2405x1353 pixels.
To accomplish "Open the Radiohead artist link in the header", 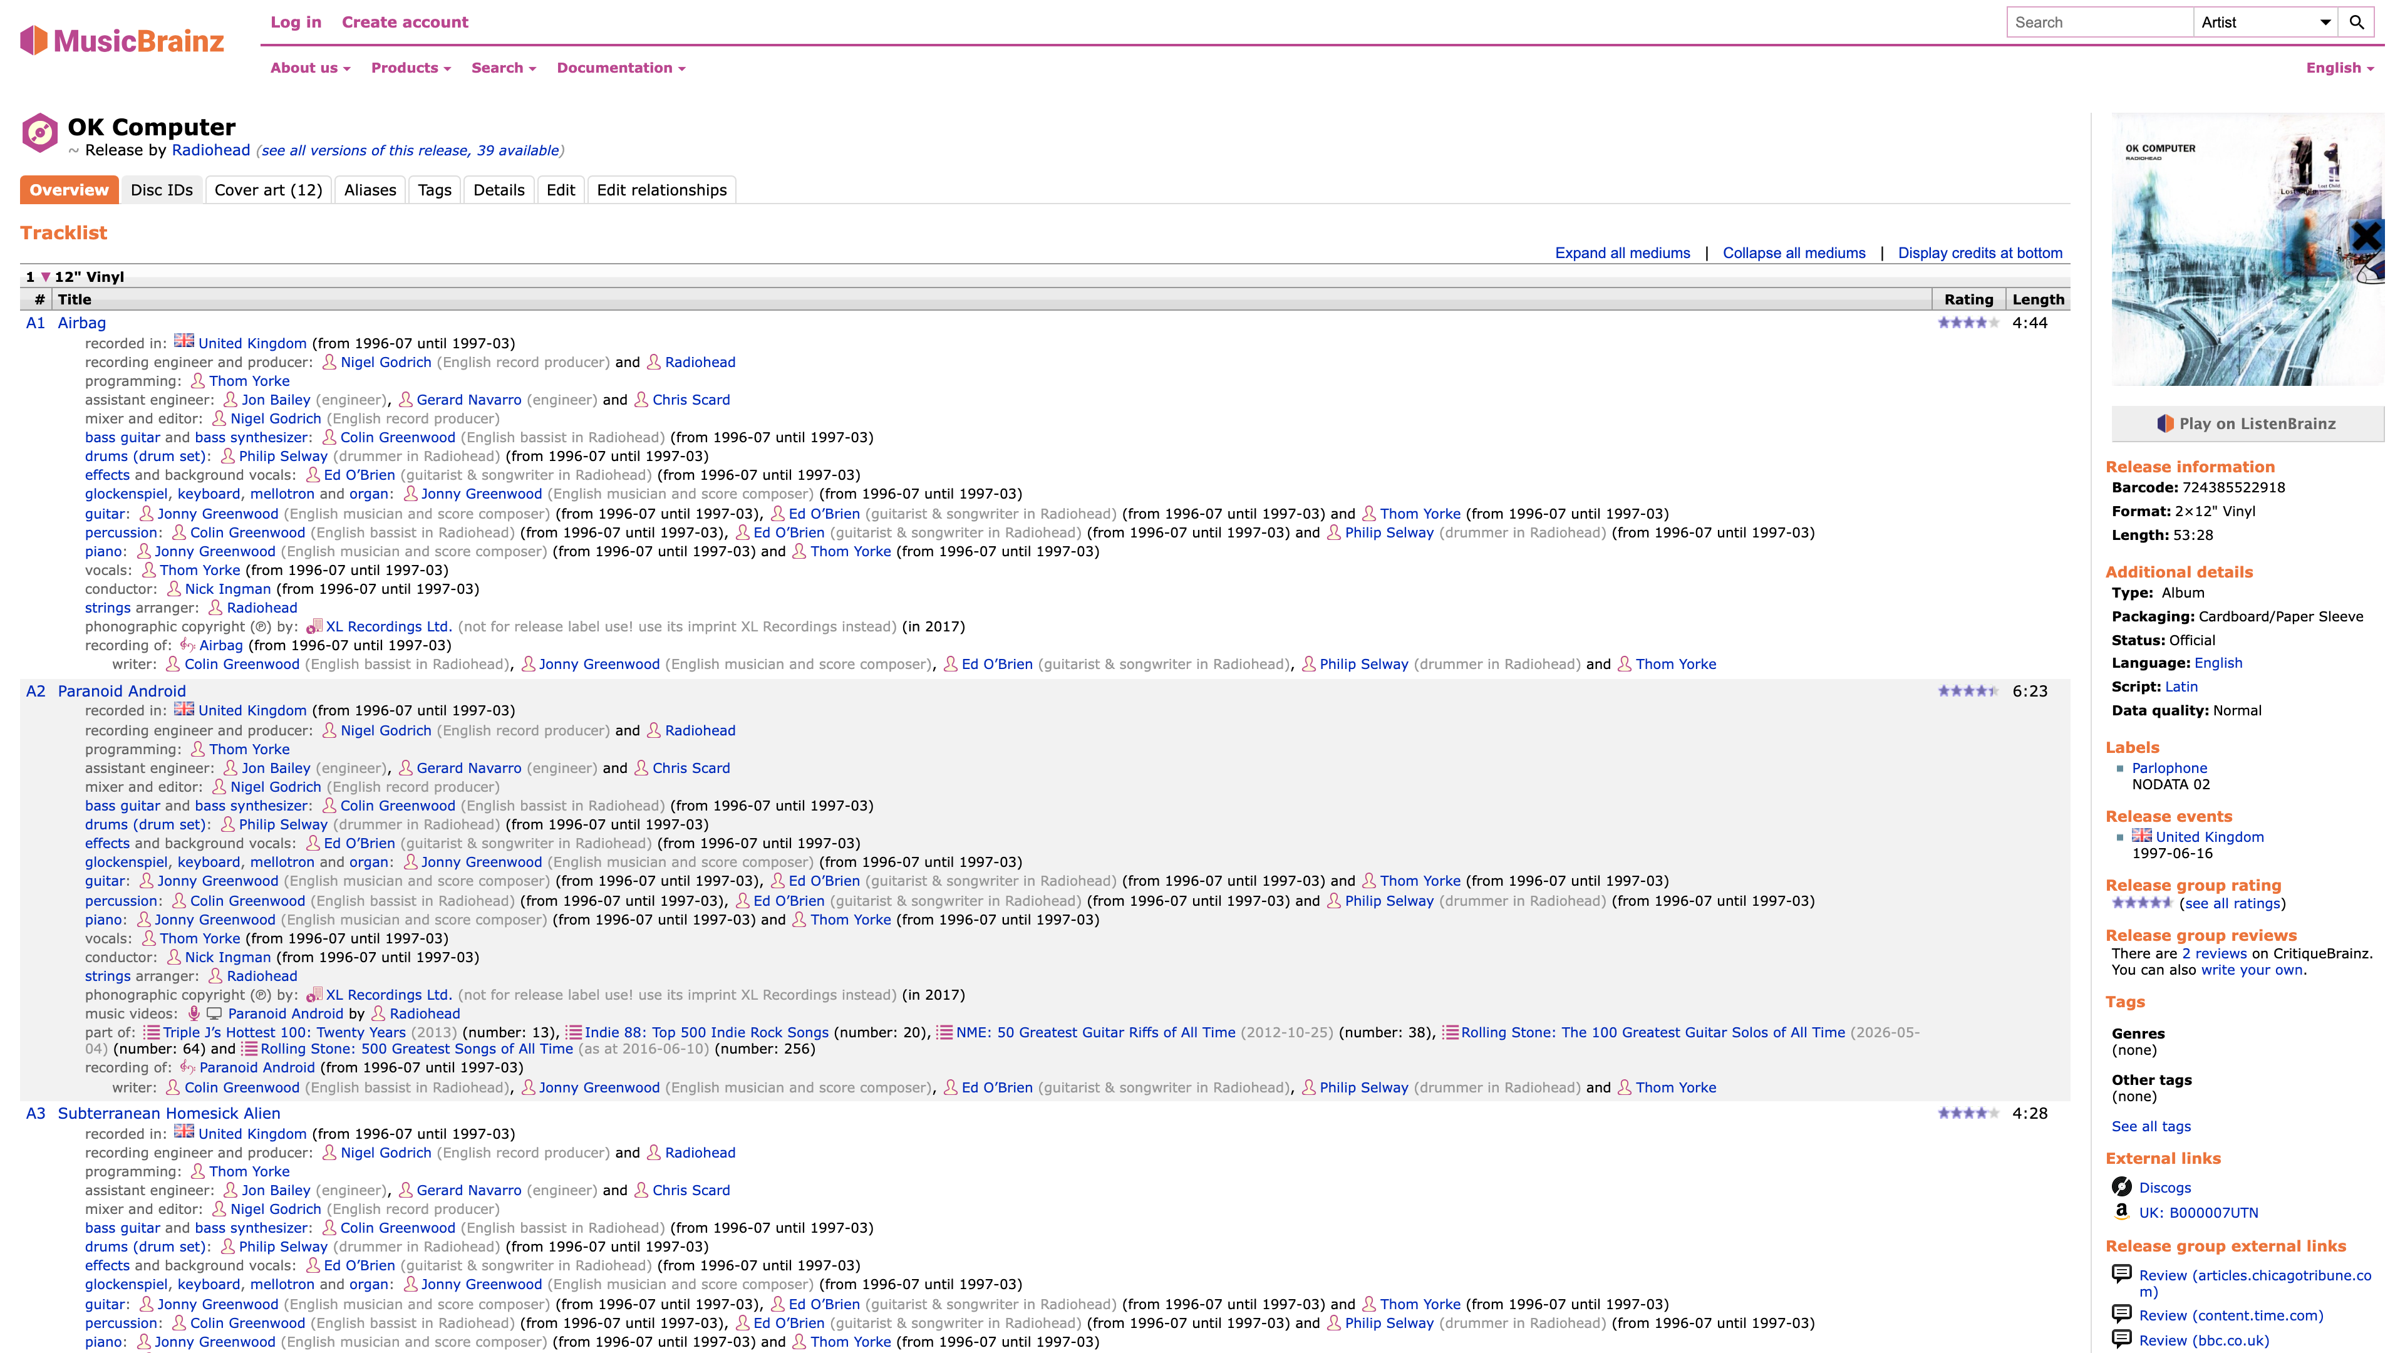I will click(x=210, y=150).
